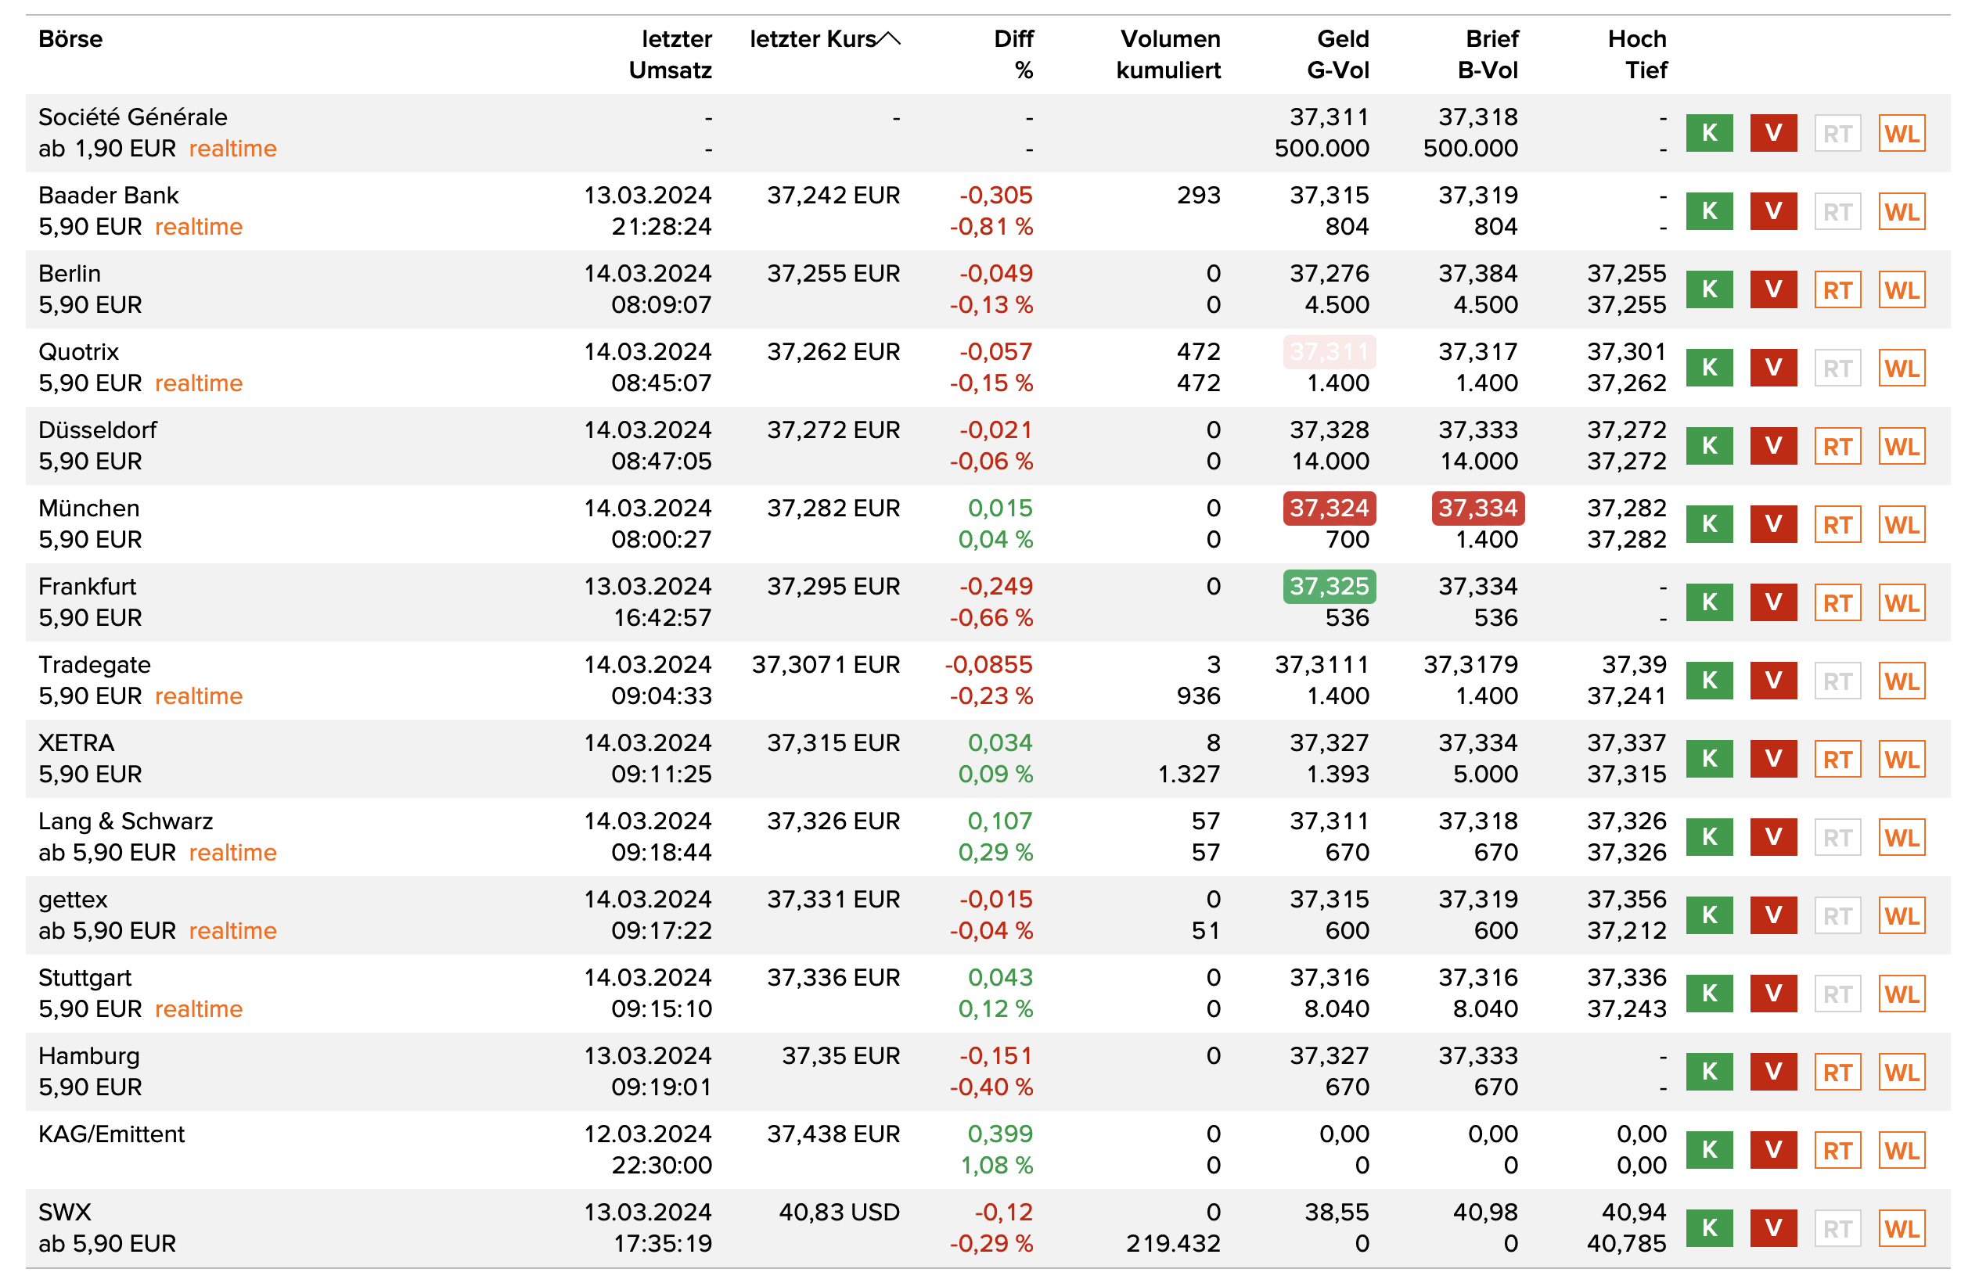The height and width of the screenshot is (1283, 1961).
Task: Click the red V sell icon for Baader Bank
Action: tap(1773, 212)
